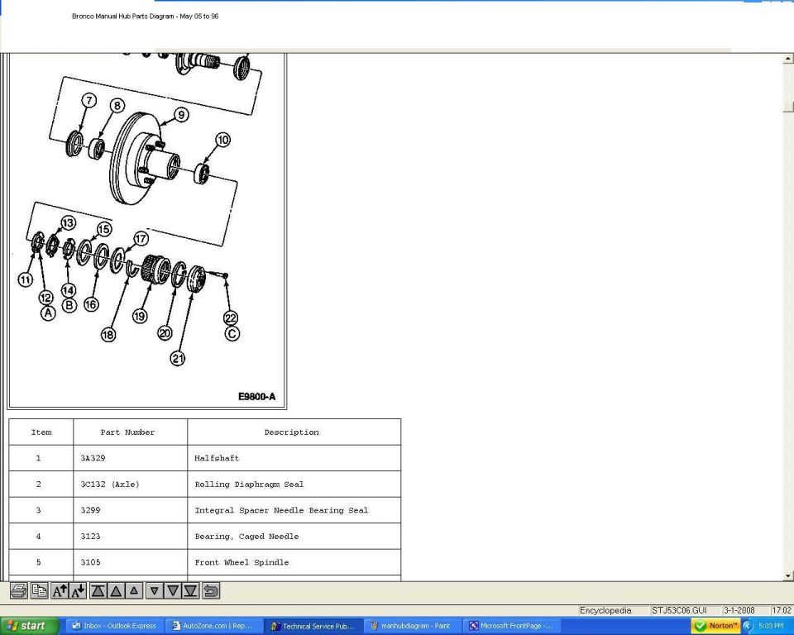This screenshot has height=635, width=794.
Task: Click the vertical scrollbar up arrow
Action: (788, 58)
